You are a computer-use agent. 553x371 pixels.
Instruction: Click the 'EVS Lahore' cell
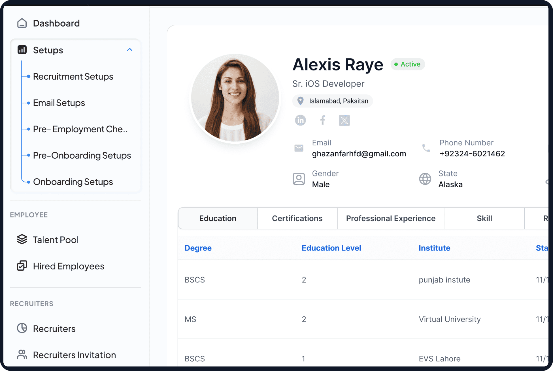[x=440, y=359]
